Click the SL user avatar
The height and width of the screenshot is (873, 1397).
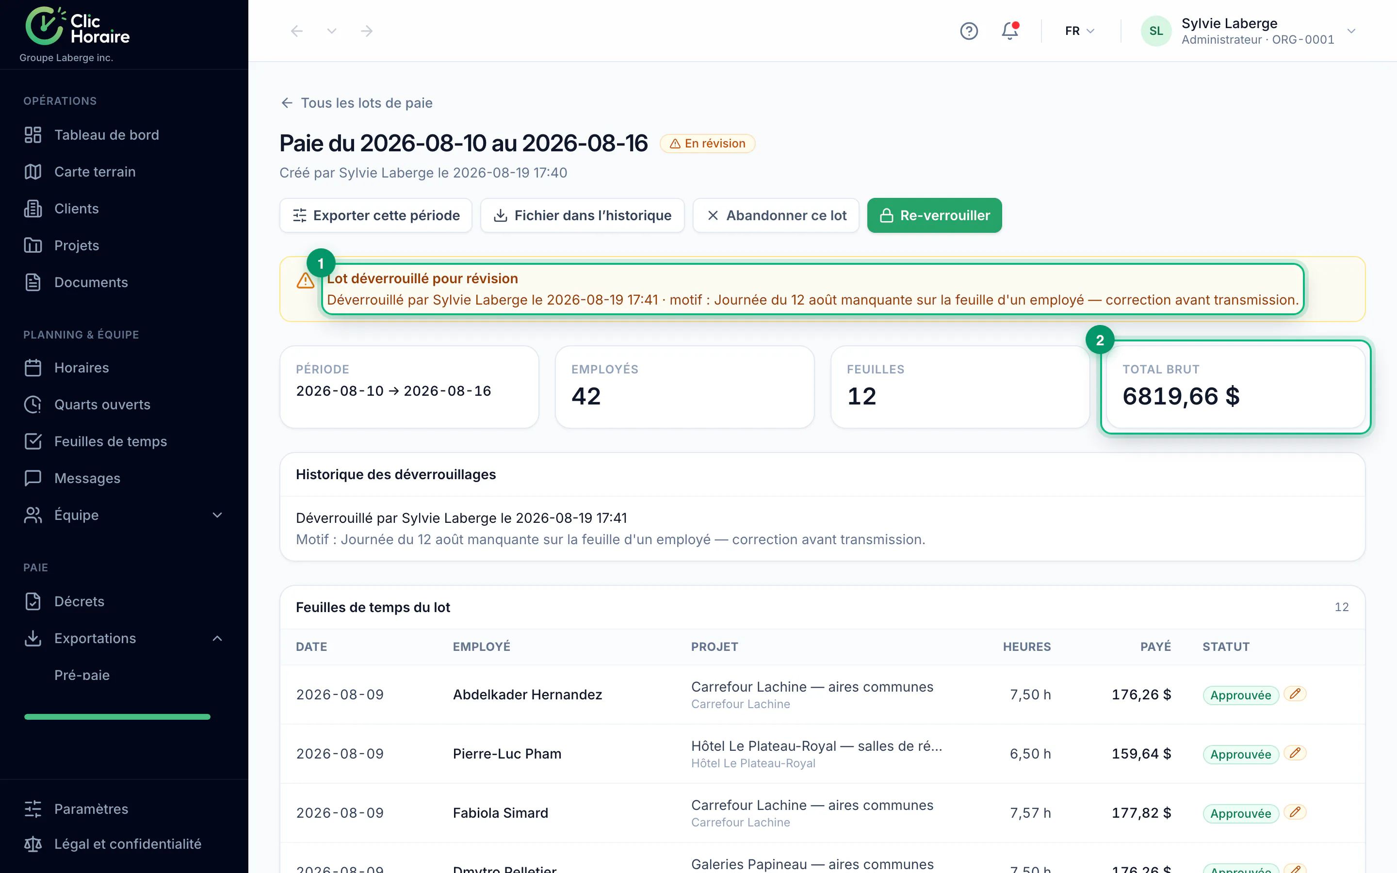pos(1156,31)
